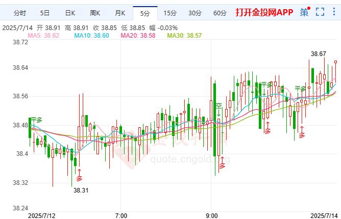
Task: Open the chart in fullscreen mode
Action: point(320,12)
